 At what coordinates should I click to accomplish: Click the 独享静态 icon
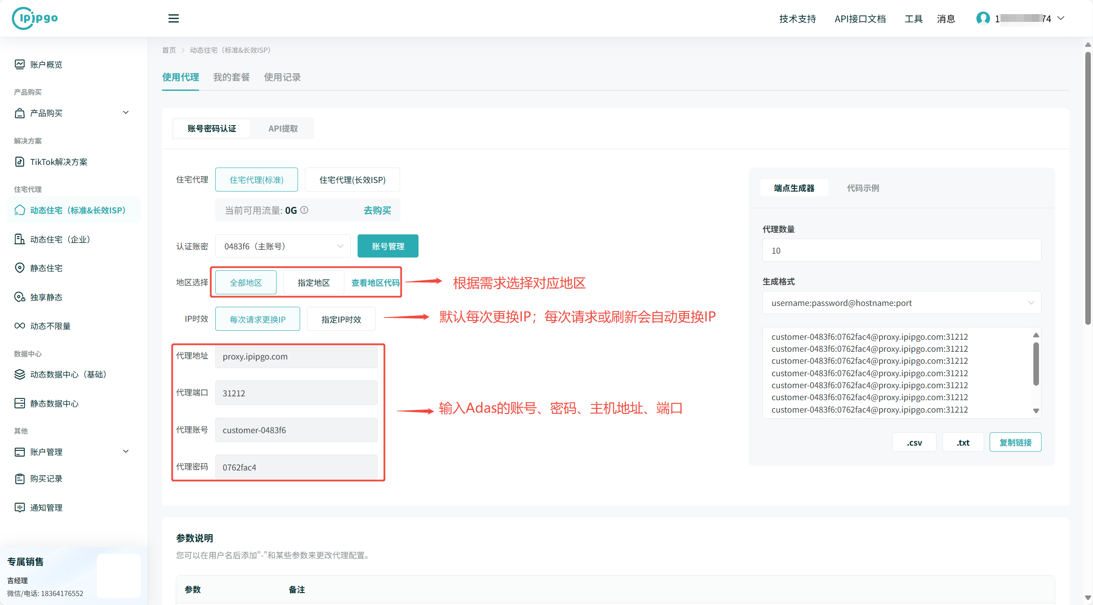coord(20,297)
